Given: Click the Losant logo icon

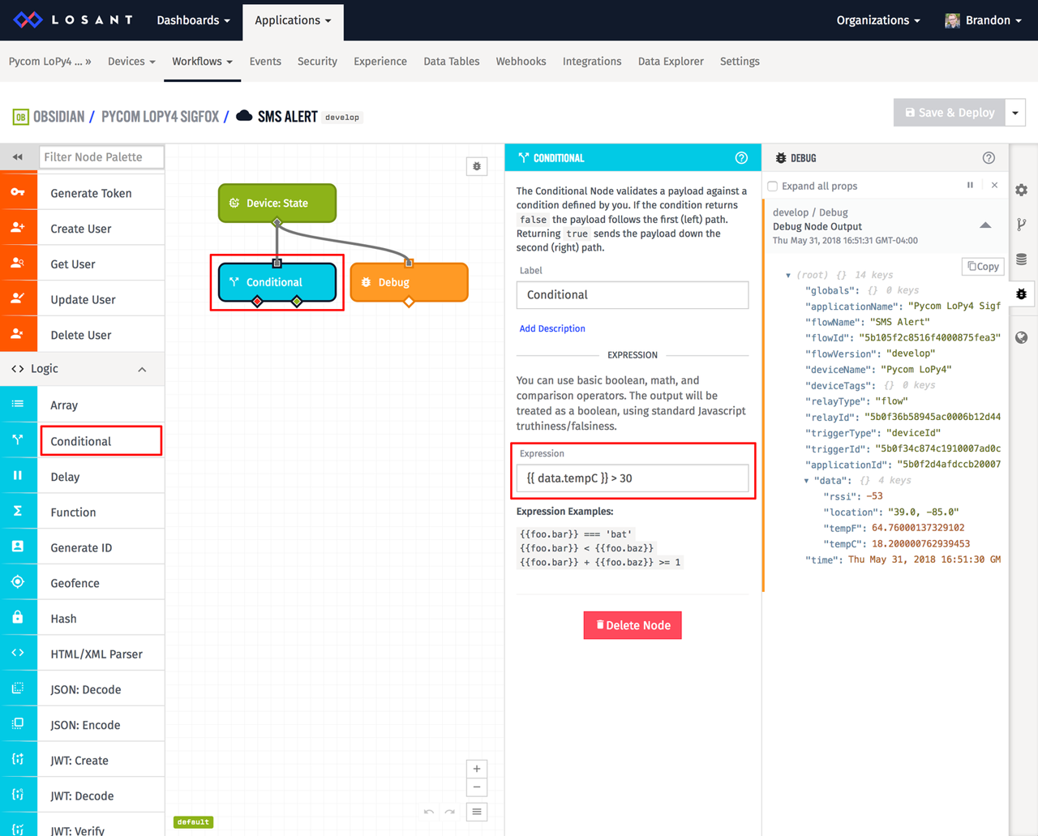Looking at the screenshot, I should [28, 19].
